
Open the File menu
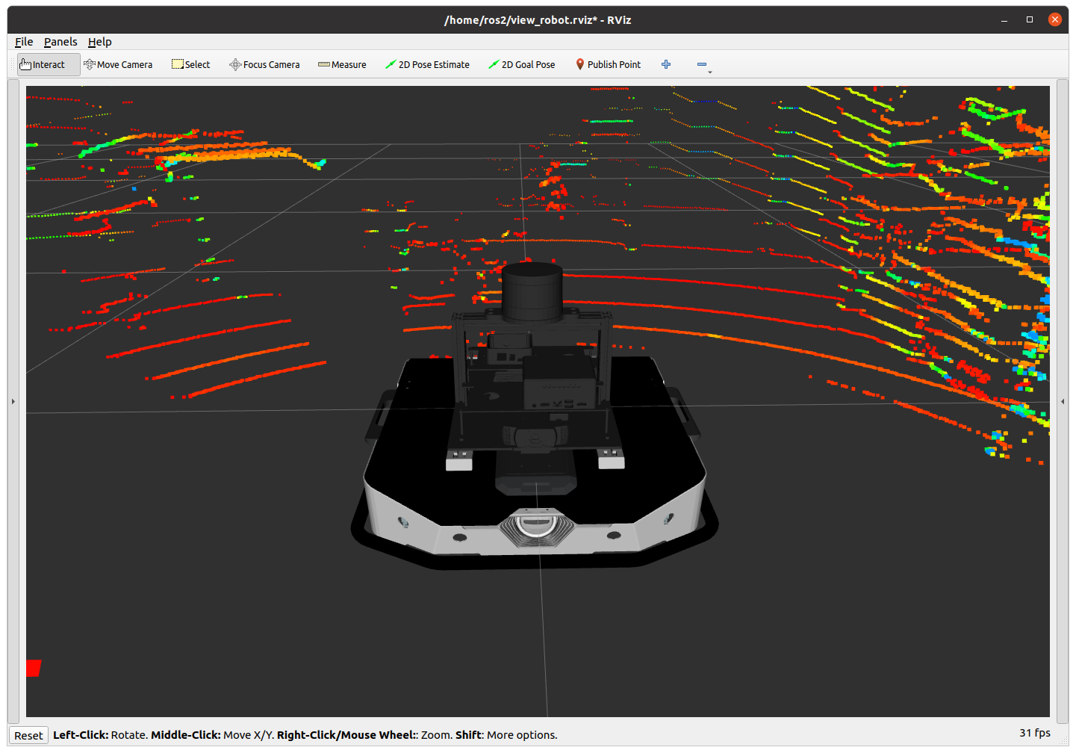(x=24, y=42)
